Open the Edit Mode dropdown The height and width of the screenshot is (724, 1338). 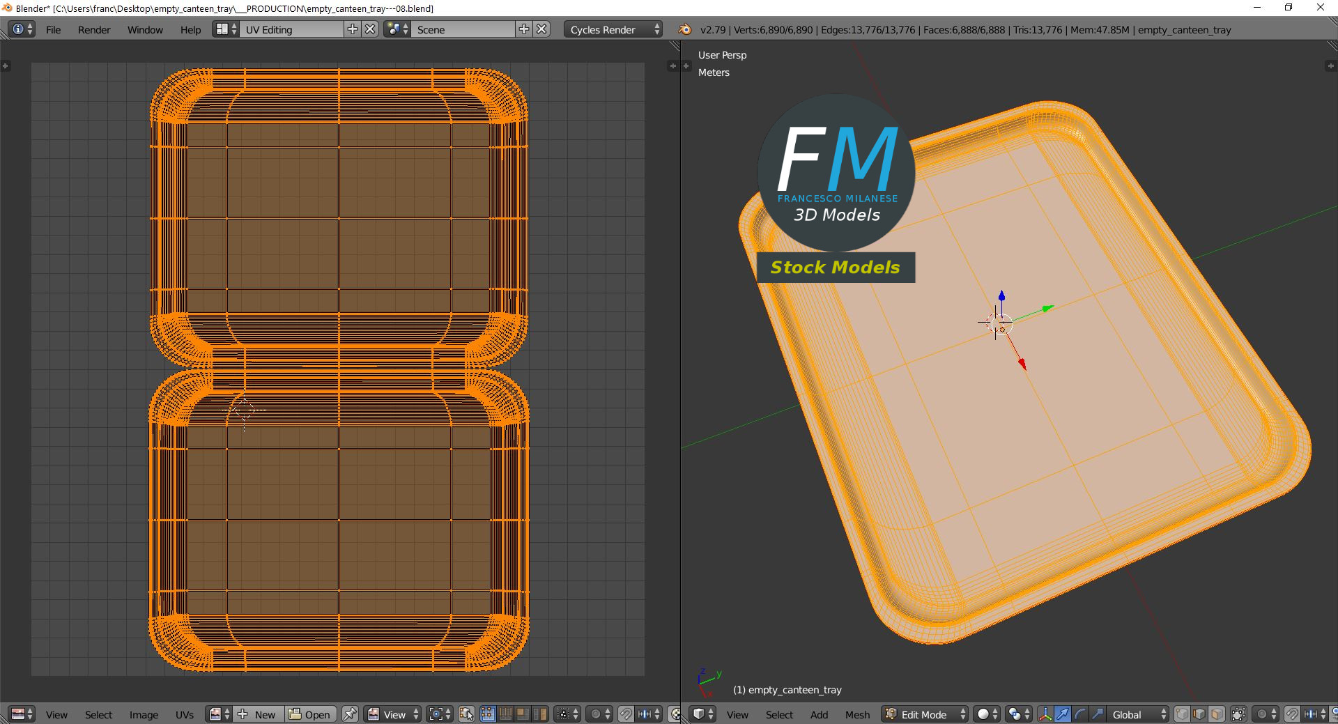point(925,714)
